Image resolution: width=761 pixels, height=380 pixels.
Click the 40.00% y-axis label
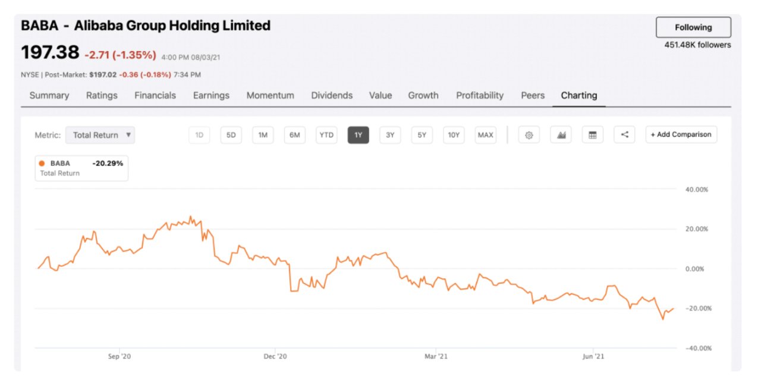pyautogui.click(x=696, y=189)
